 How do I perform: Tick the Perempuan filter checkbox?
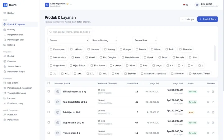[x=51, y=49]
